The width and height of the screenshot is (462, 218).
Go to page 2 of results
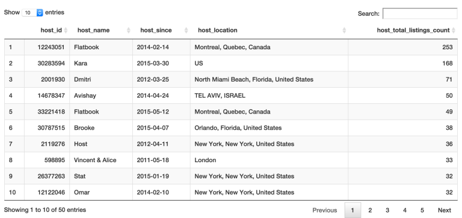[x=370, y=210]
